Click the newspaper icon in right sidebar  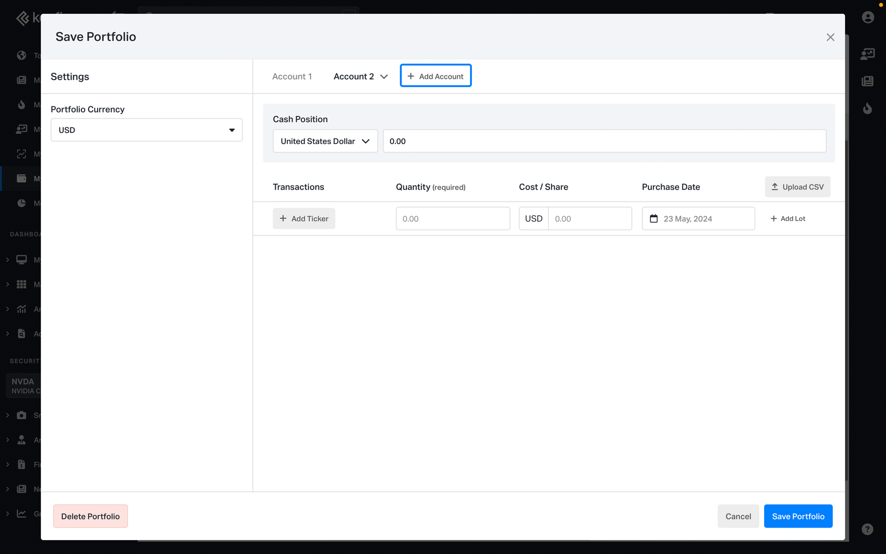867,81
